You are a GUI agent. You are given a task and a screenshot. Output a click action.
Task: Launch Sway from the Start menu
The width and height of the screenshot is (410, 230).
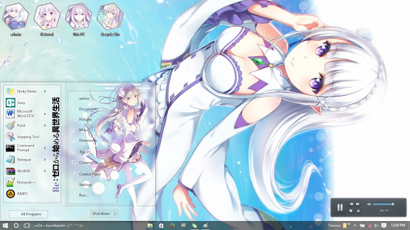click(x=26, y=103)
